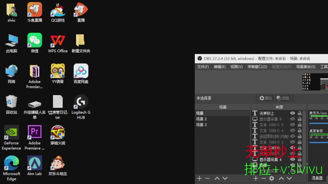Open the 配置文件(P) menu

coord(282,67)
